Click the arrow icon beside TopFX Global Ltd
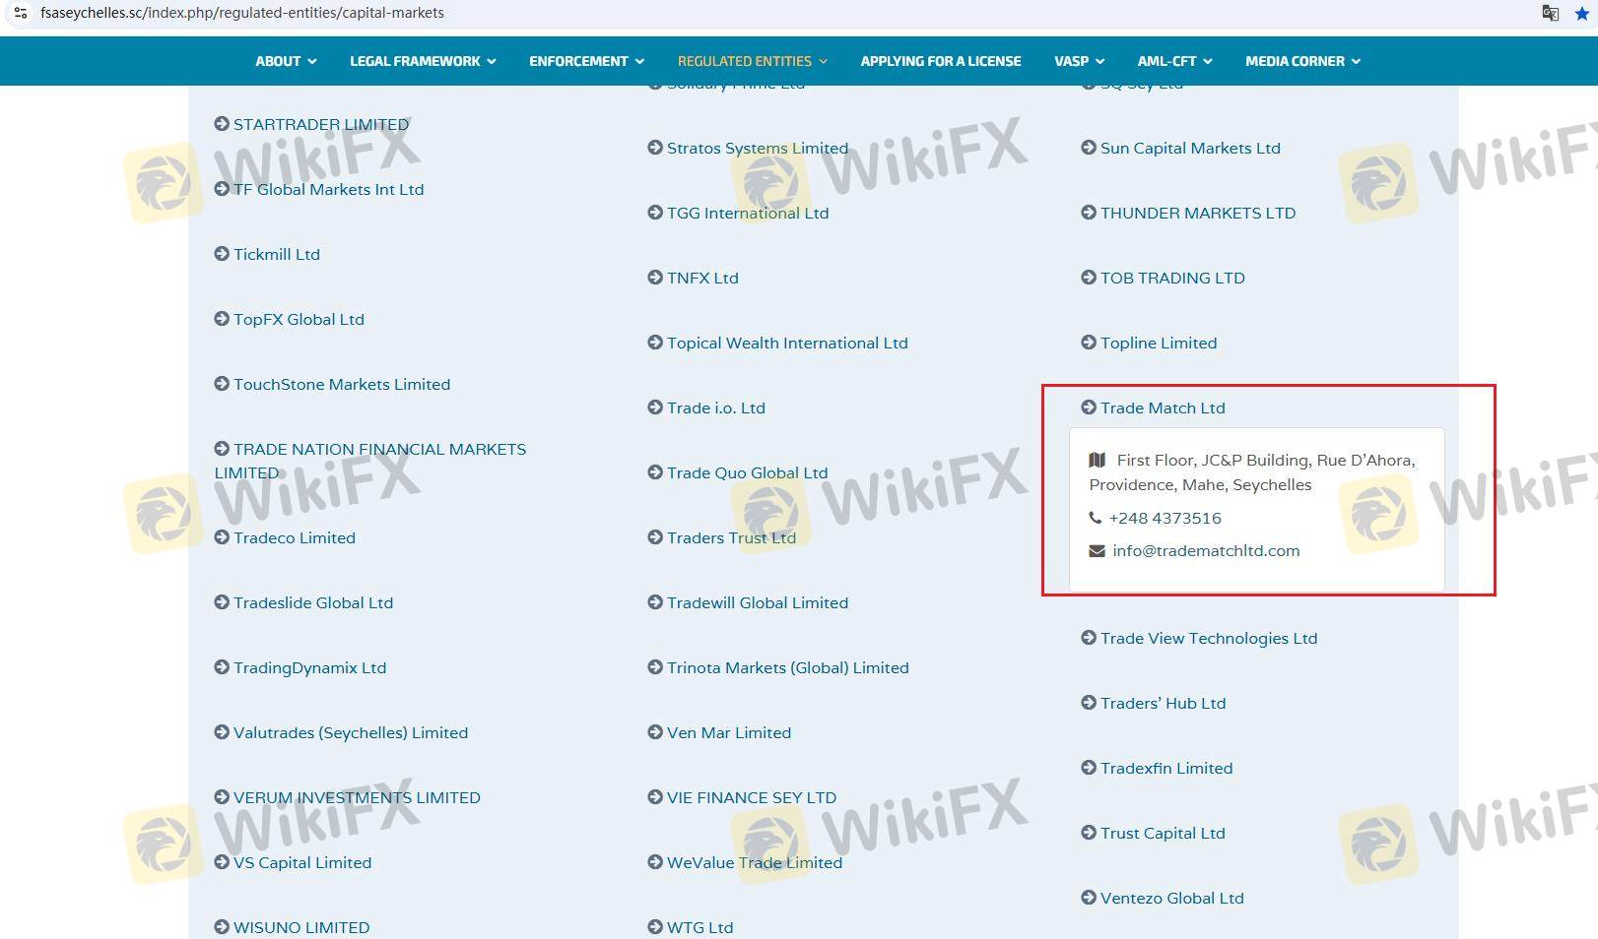The height and width of the screenshot is (939, 1598). (222, 319)
